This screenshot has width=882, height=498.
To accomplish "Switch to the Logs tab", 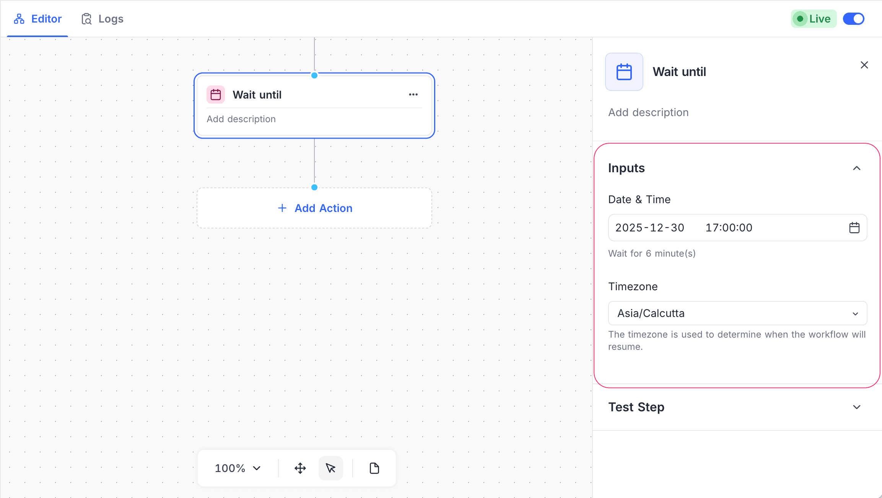I will pos(103,19).
